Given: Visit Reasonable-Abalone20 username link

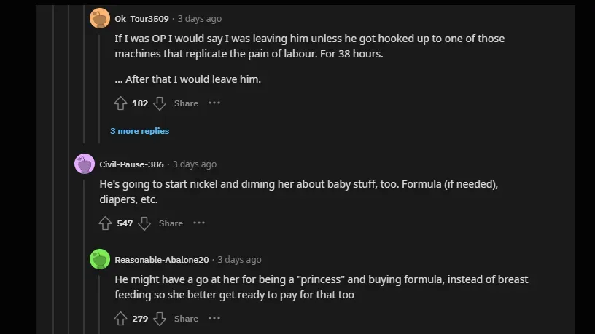Looking at the screenshot, I should coord(161,260).
